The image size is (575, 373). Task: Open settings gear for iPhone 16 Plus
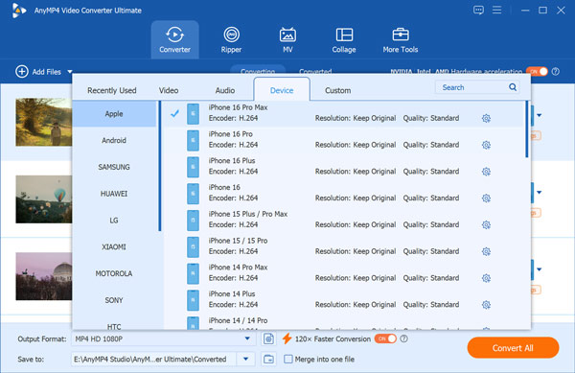[486, 172]
